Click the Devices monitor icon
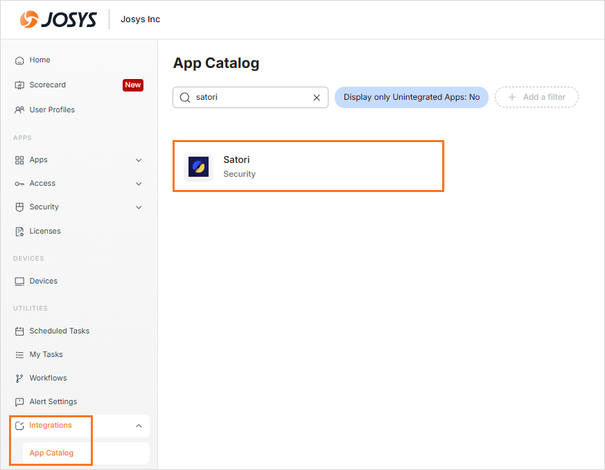 coord(19,281)
